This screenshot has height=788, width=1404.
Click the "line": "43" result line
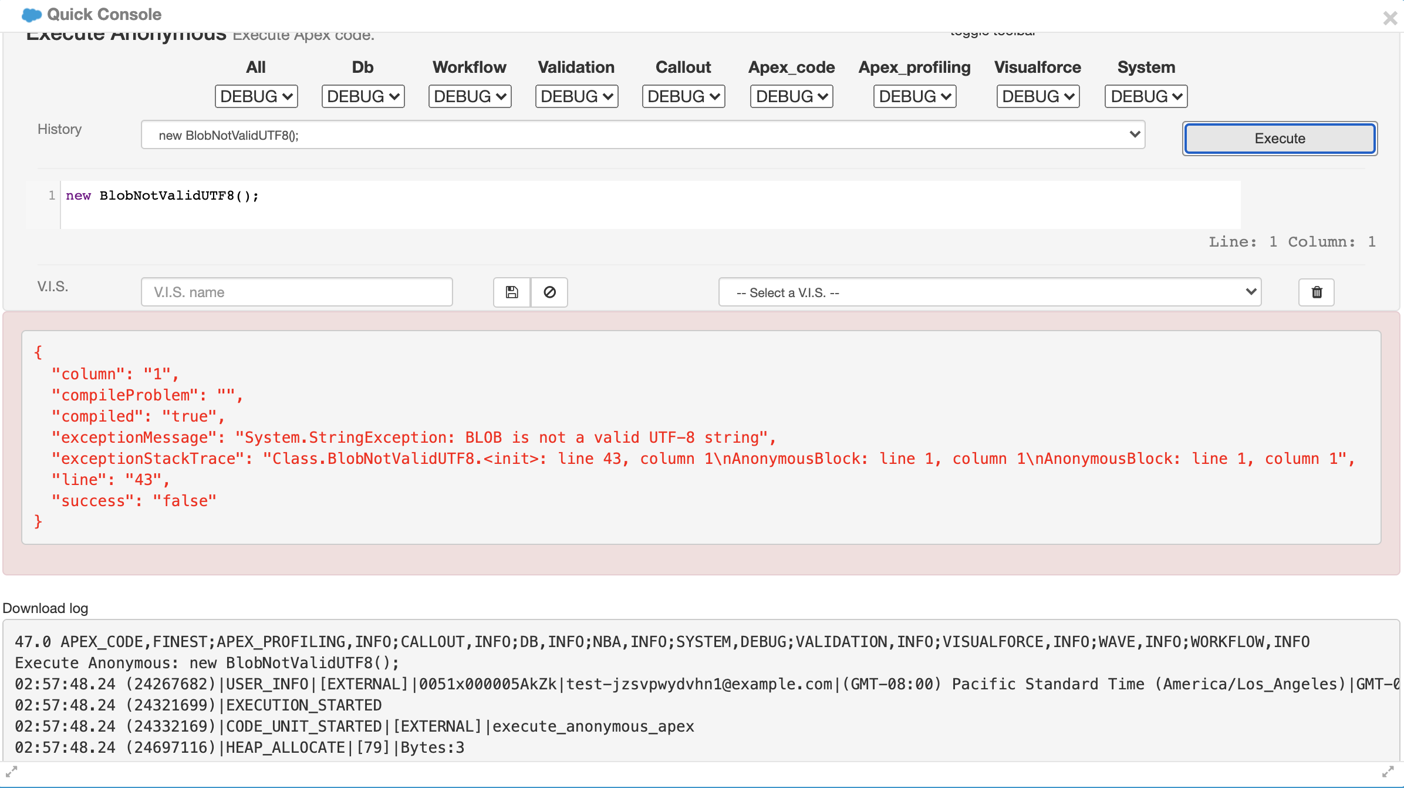[111, 480]
